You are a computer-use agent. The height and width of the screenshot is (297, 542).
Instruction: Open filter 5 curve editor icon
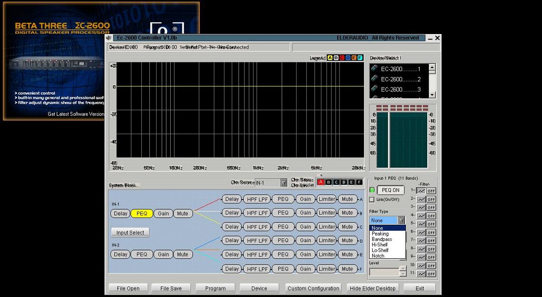point(421,224)
